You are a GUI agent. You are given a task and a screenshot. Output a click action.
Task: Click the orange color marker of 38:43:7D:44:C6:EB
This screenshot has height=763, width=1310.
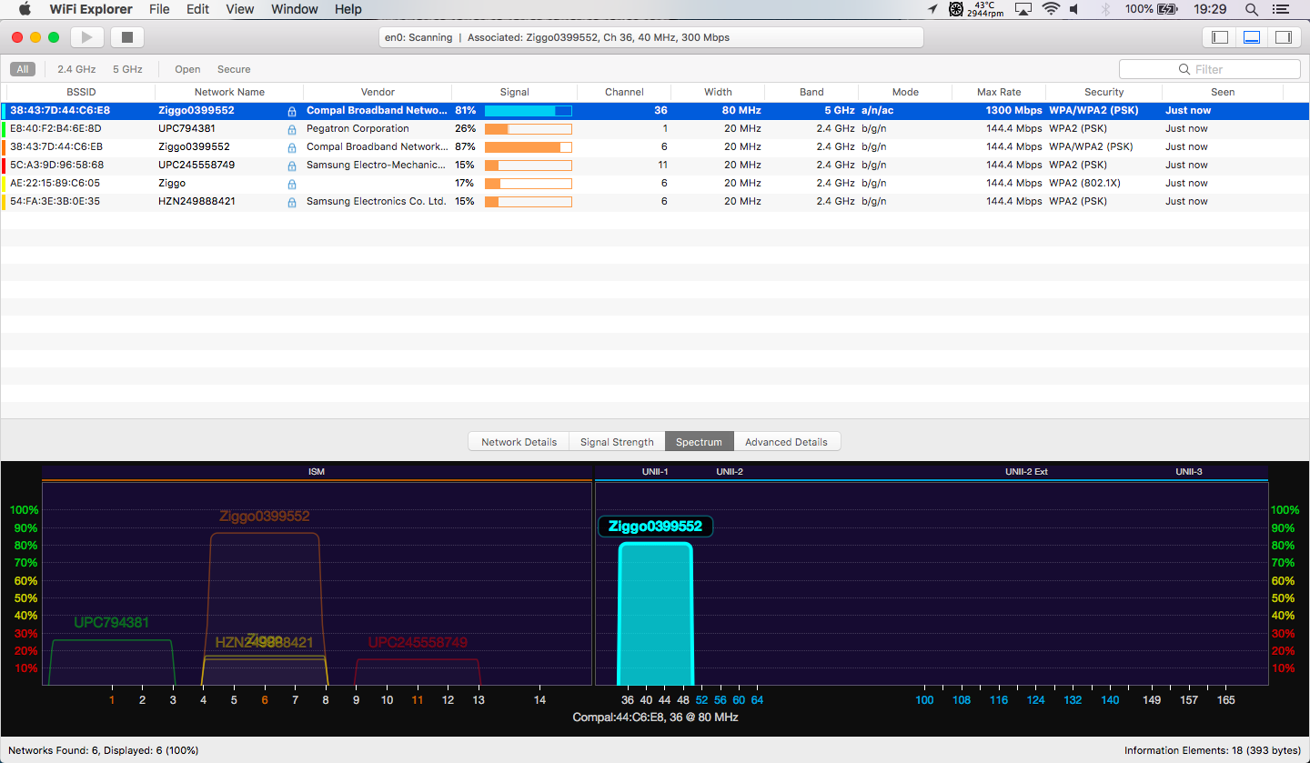coord(4,147)
